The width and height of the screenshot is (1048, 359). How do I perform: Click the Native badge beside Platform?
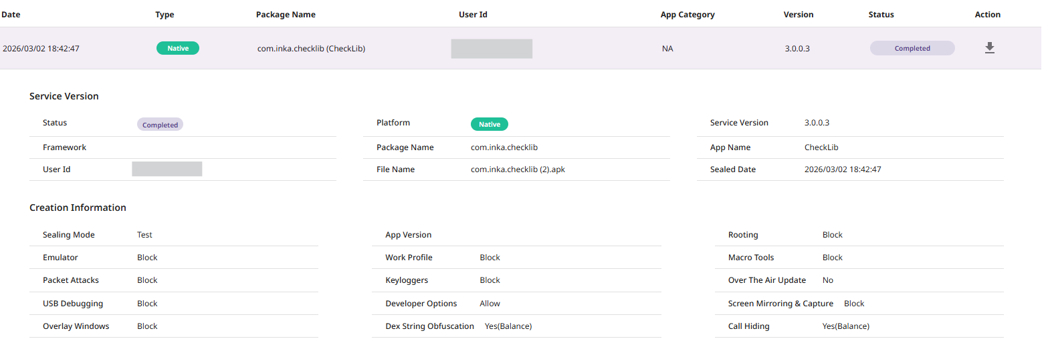point(490,124)
